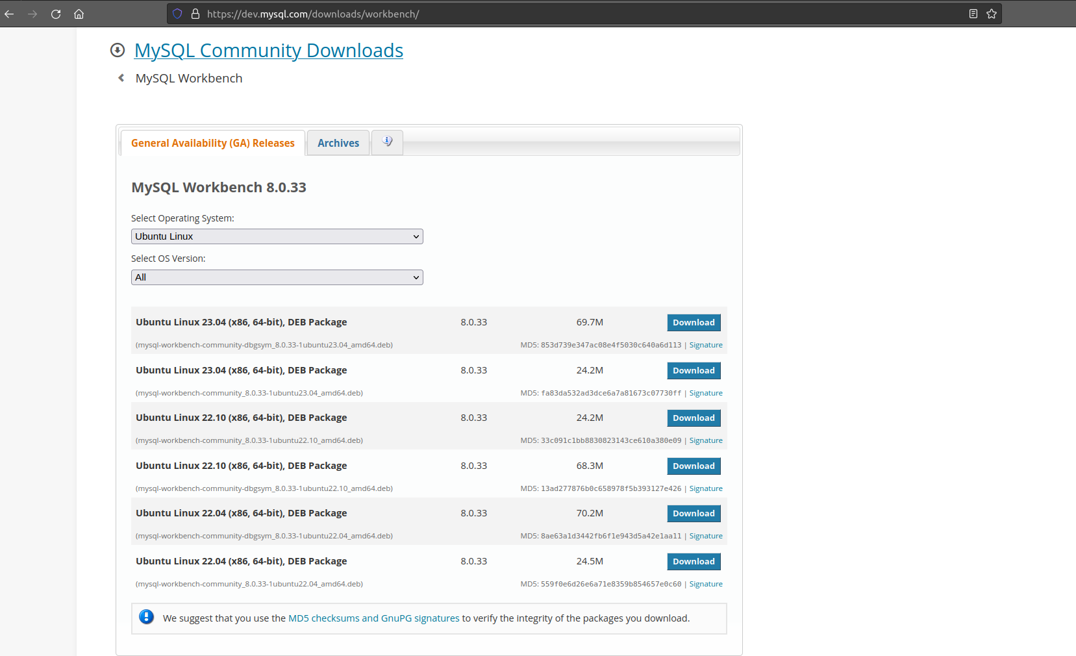Click blue info icon in suggestion box

147,617
